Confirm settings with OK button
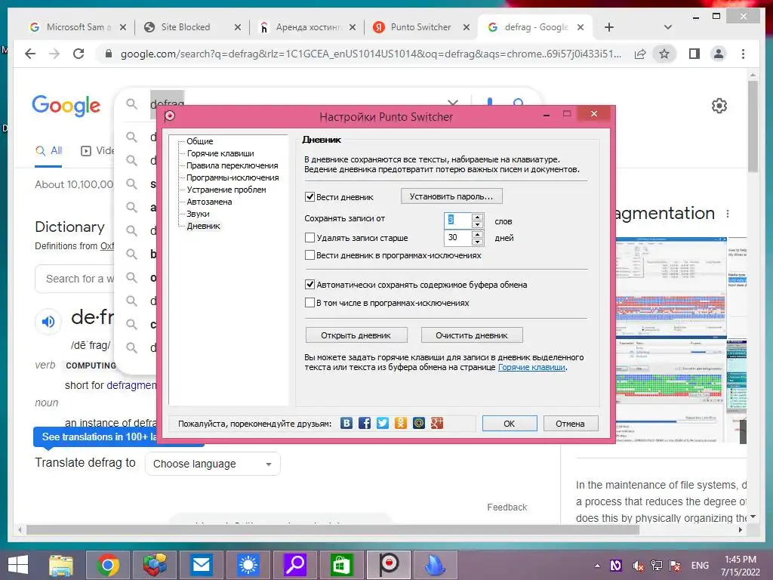This screenshot has height=580, width=773. pos(510,423)
